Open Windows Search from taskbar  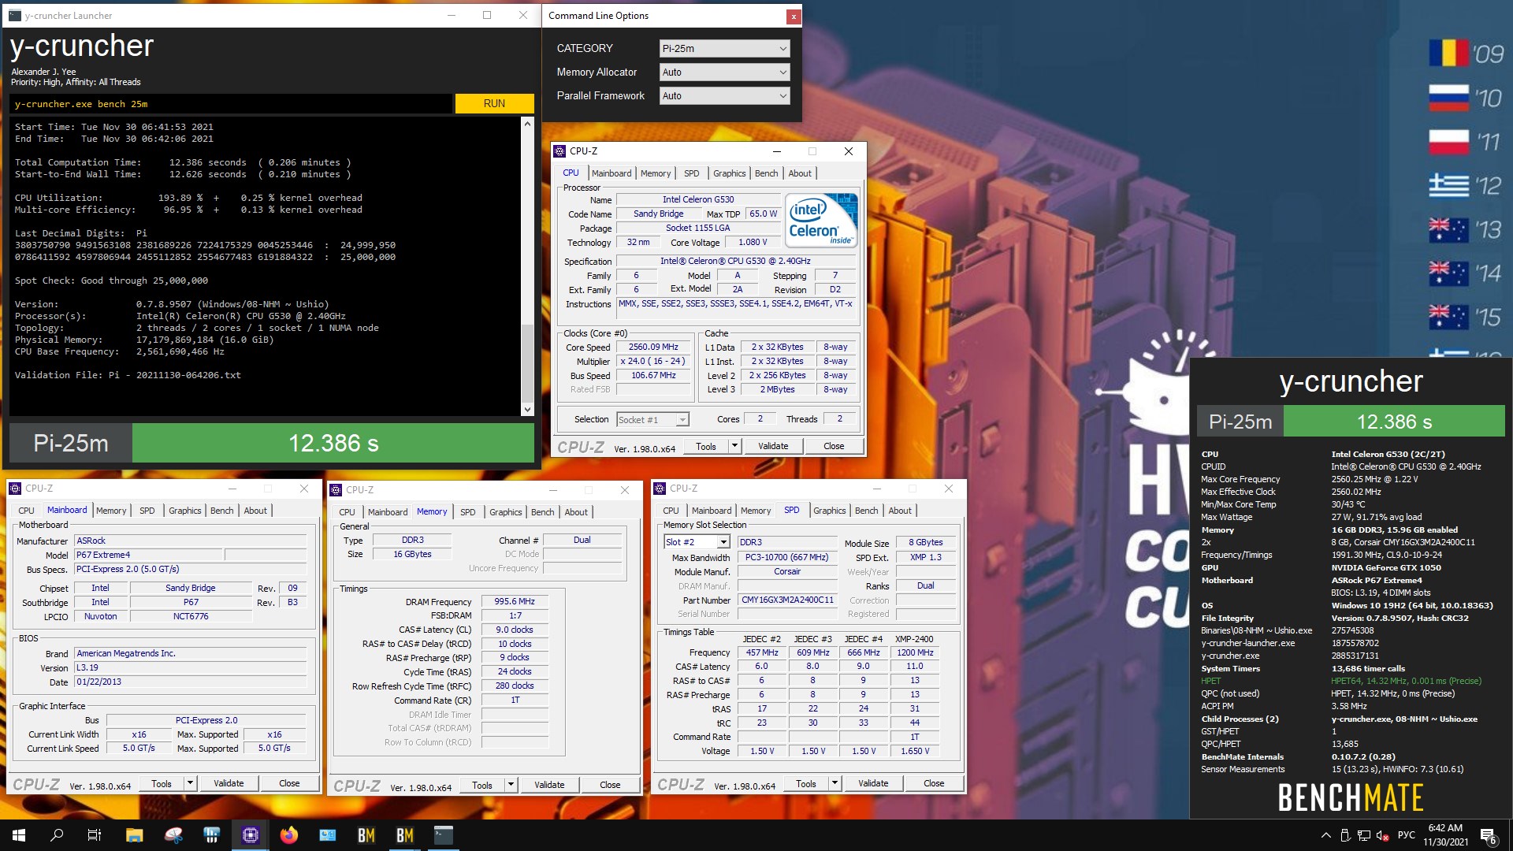coord(57,835)
